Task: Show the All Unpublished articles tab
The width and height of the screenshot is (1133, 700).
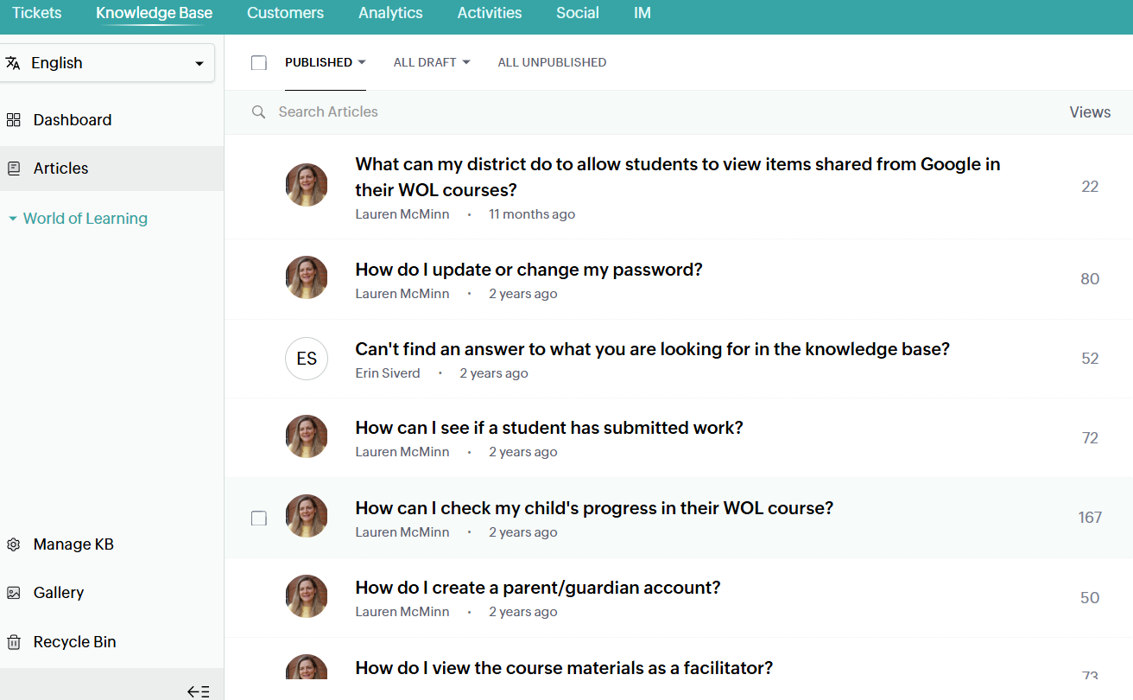Action: point(552,62)
